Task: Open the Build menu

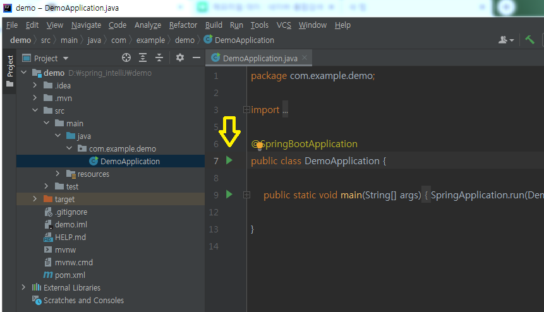Action: click(214, 25)
